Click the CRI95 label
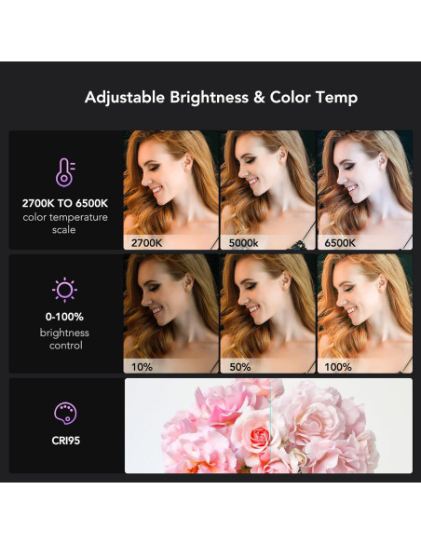This screenshot has width=421, height=544. [65, 441]
